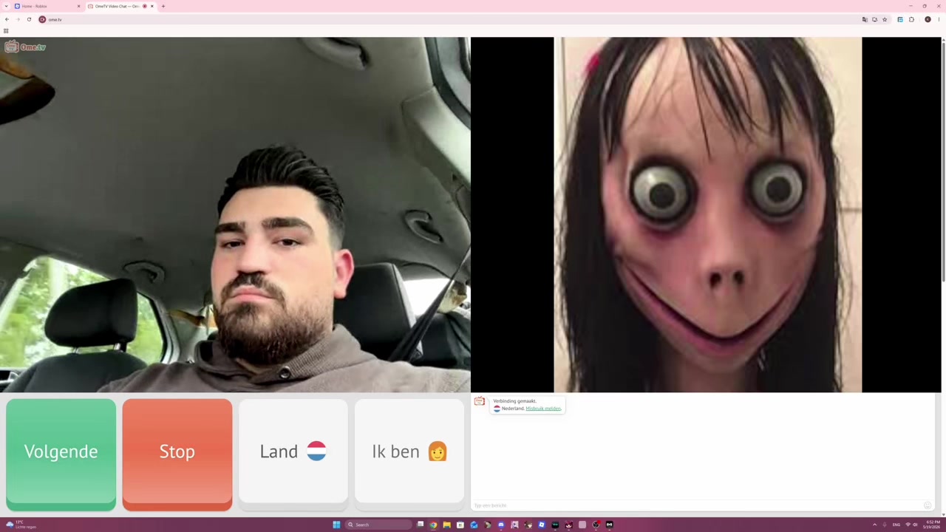
Task: Click the local webcam video feed
Action: point(235,215)
